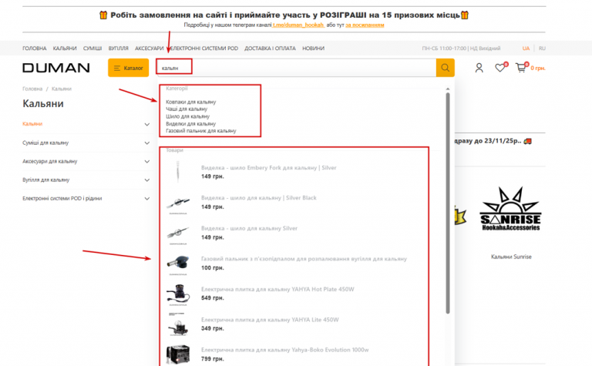Click the orange search magnifier button

click(x=445, y=68)
